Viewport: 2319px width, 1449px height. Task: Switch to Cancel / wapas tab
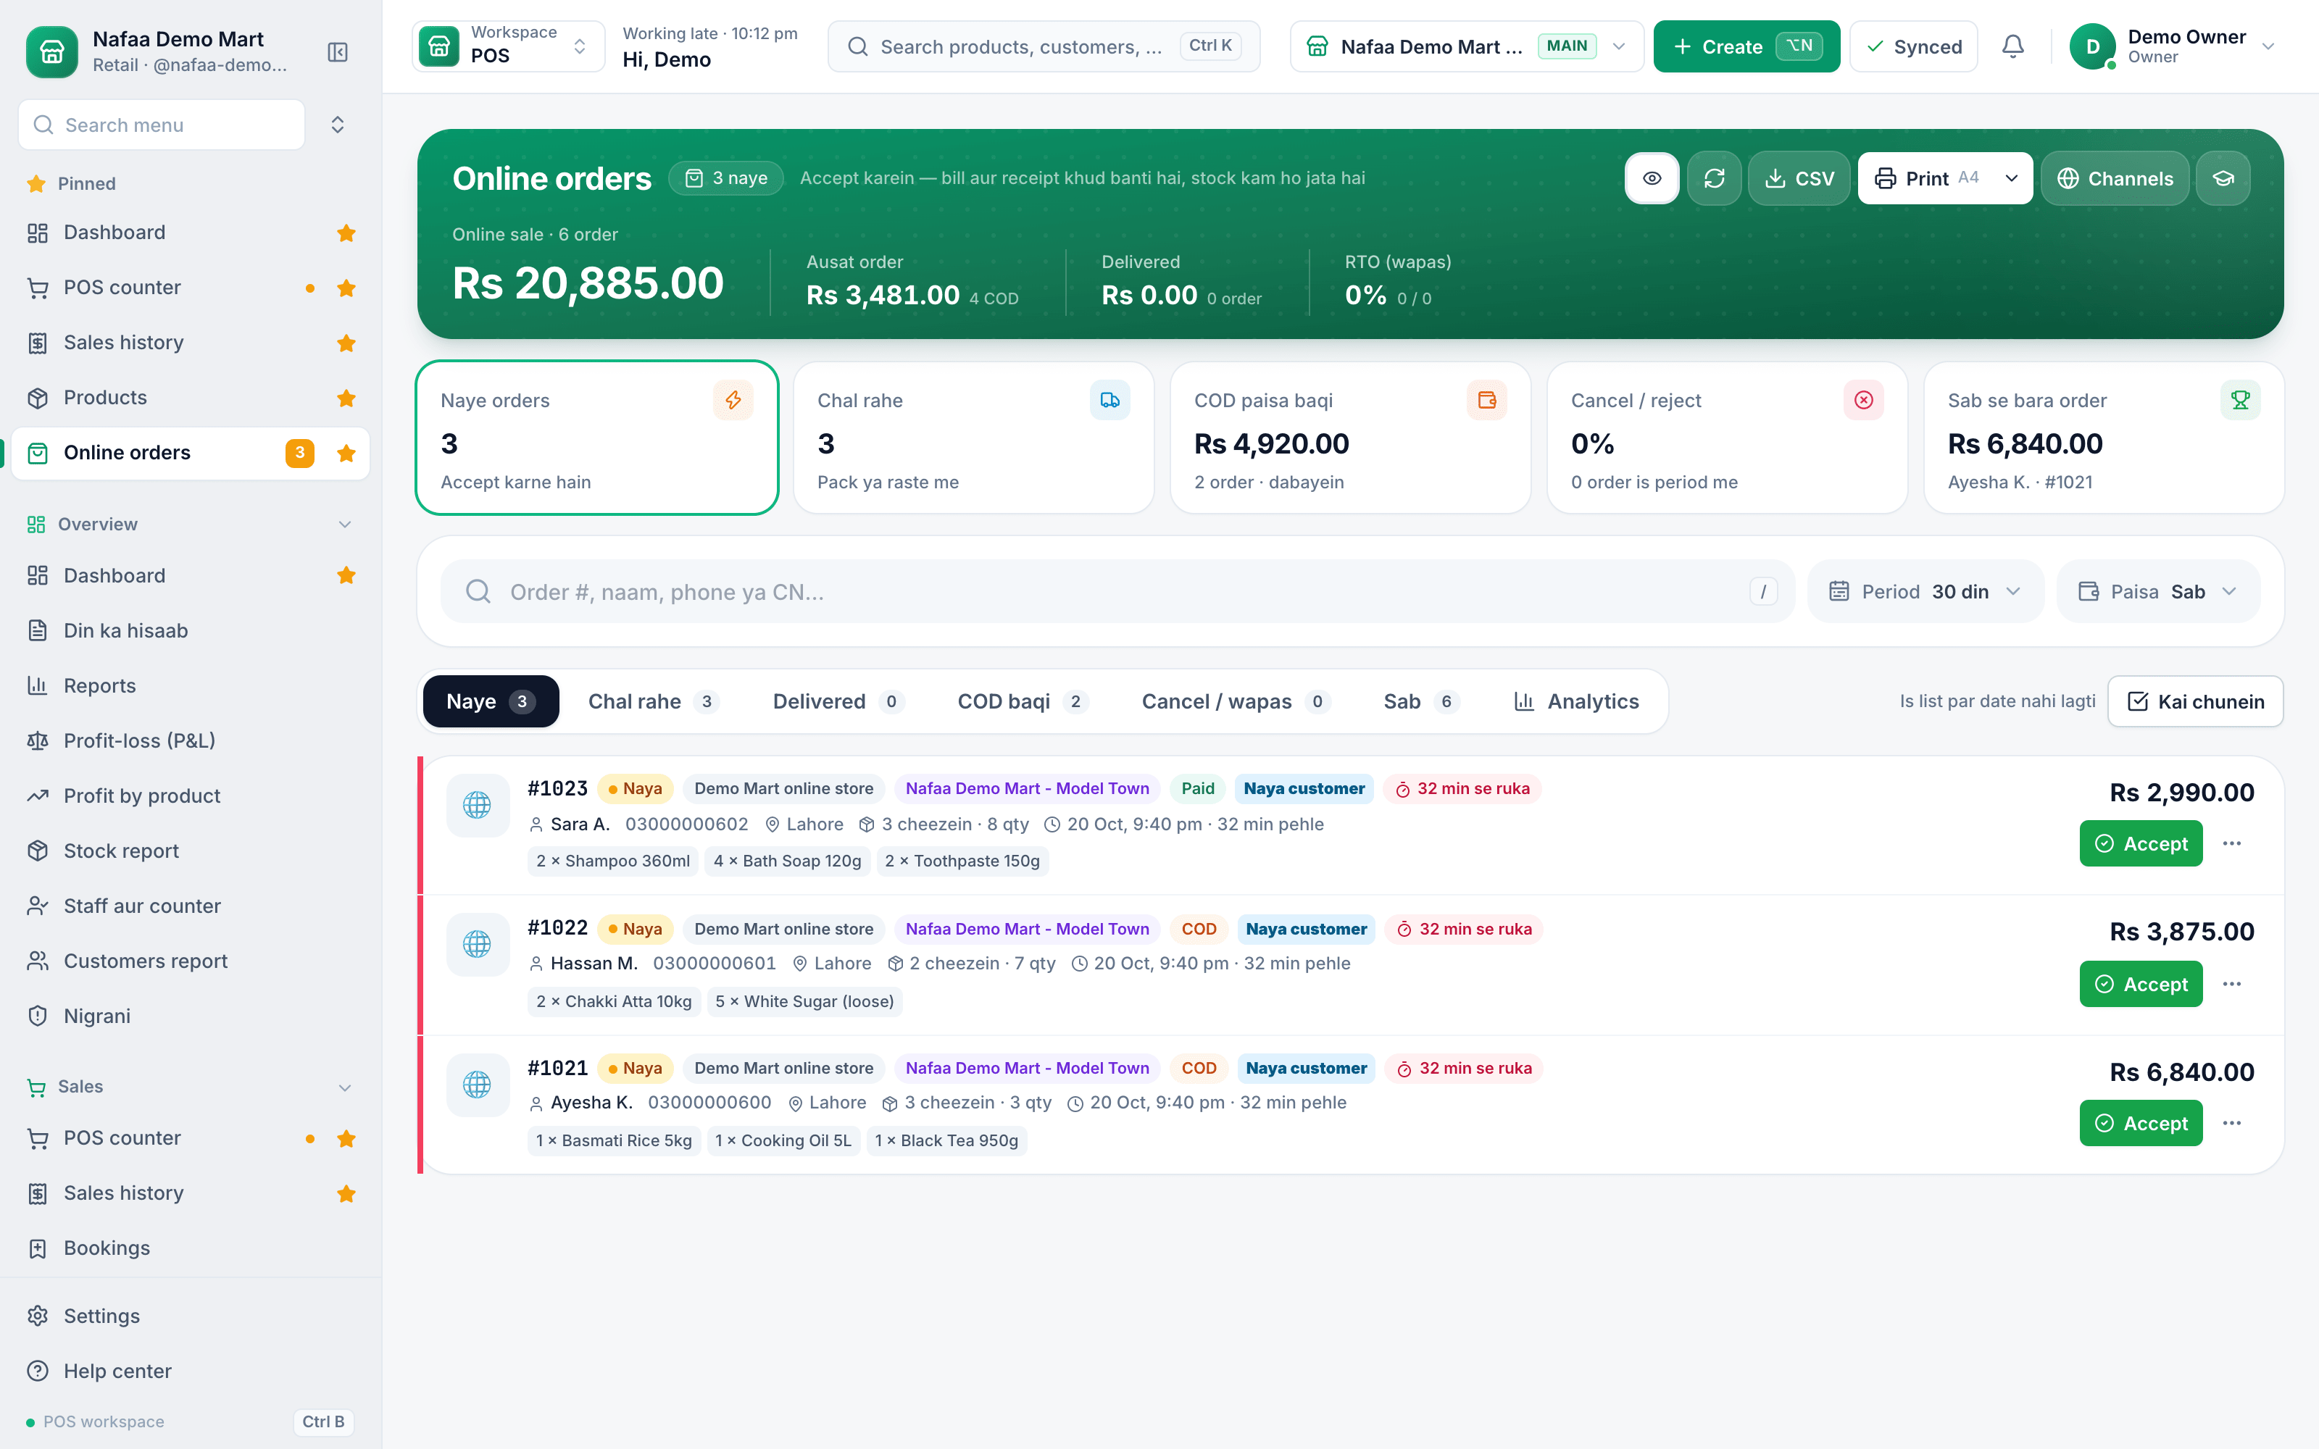click(x=1235, y=701)
